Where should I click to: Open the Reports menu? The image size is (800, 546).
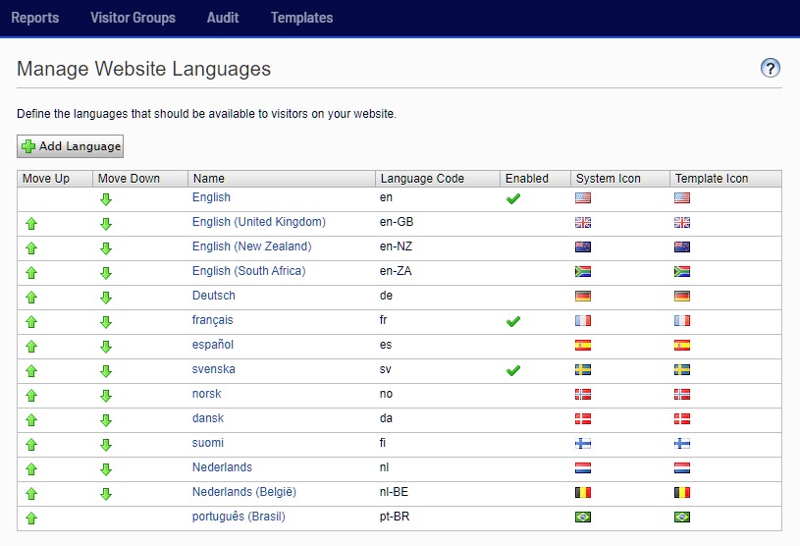pos(34,18)
